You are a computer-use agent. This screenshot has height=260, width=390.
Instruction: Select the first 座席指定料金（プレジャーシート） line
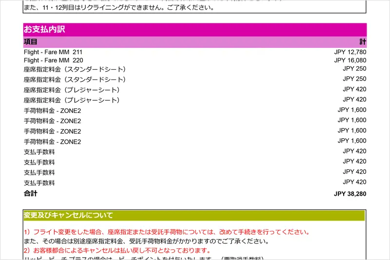(x=72, y=90)
